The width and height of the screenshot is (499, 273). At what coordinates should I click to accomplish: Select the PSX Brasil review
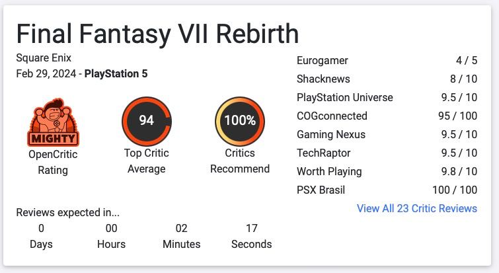pos(321,190)
